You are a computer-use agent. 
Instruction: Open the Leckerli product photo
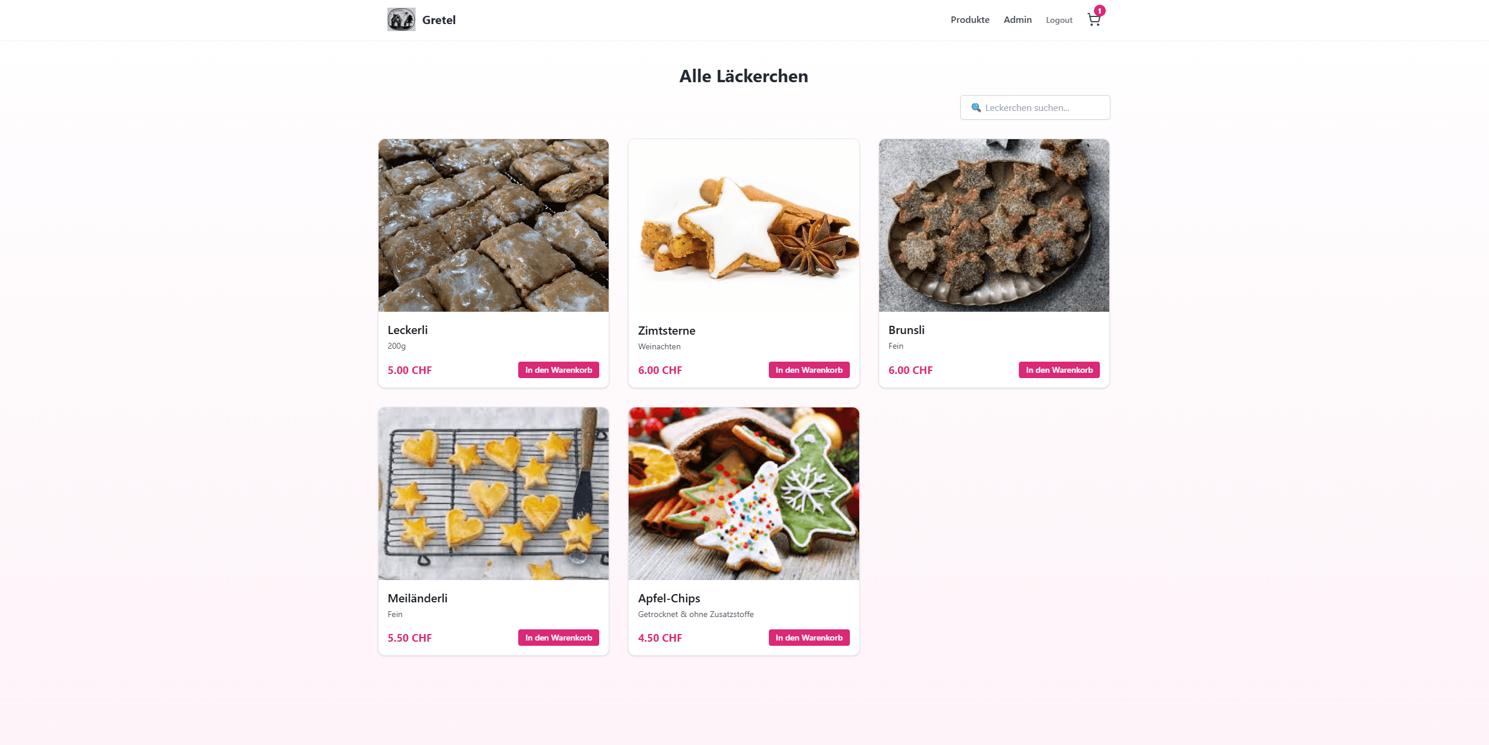click(493, 225)
